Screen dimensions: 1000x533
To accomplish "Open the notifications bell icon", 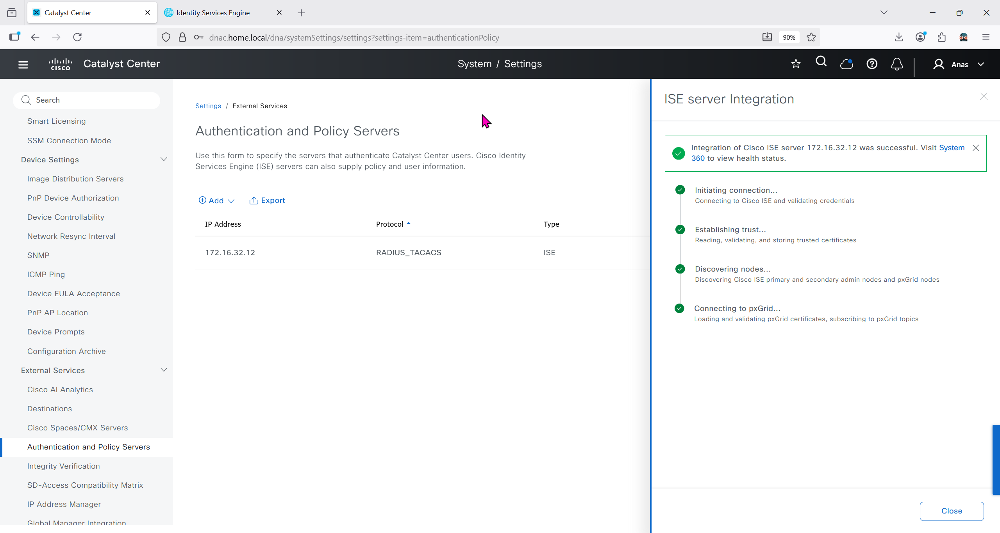I will coord(897,64).
